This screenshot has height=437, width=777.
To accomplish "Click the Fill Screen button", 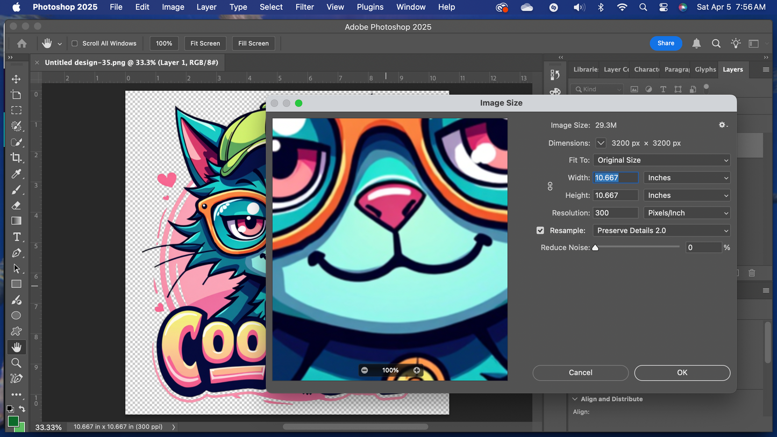I will 253,44.
